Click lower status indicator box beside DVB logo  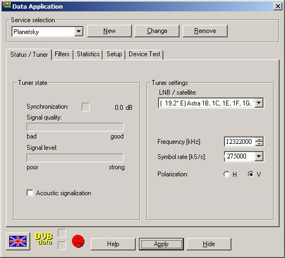pyautogui.click(x=62, y=245)
